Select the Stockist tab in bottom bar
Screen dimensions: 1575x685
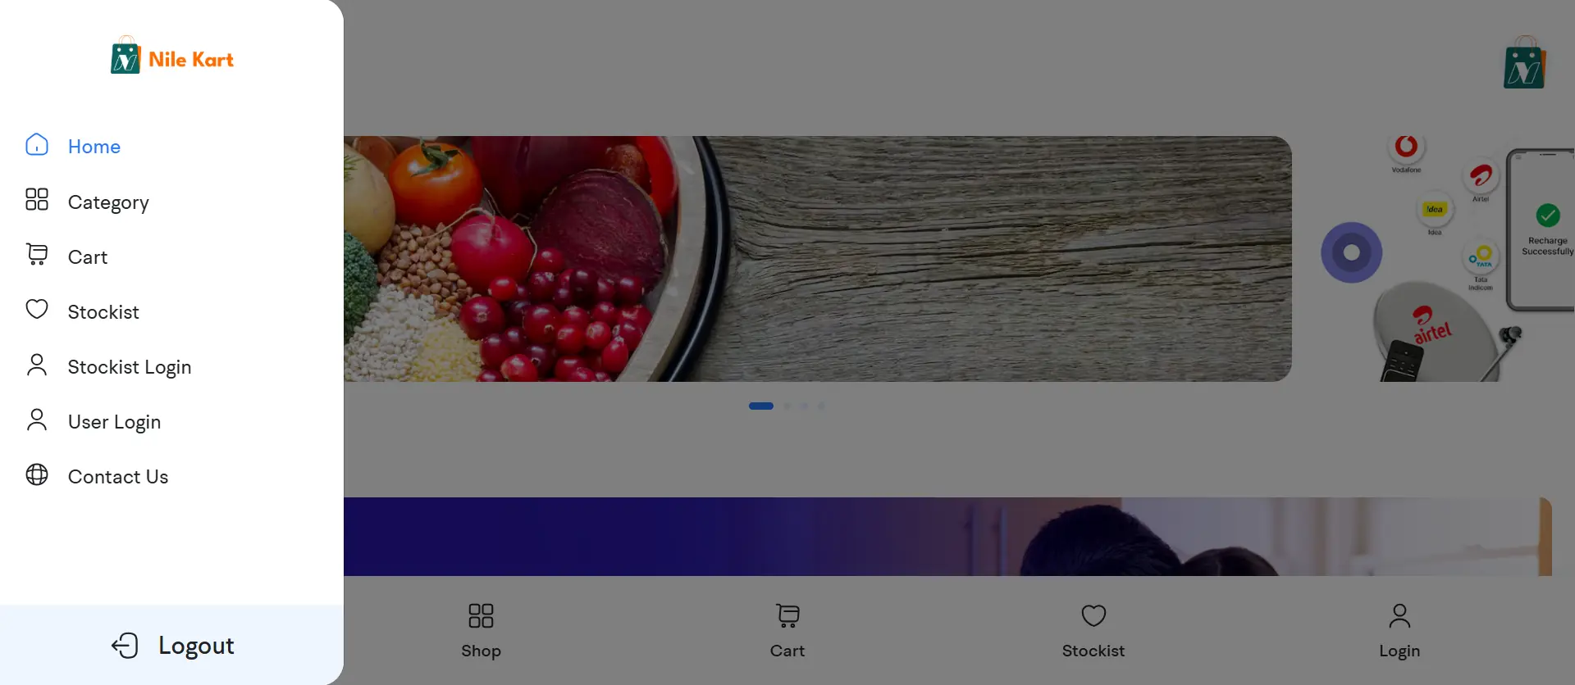click(1093, 631)
